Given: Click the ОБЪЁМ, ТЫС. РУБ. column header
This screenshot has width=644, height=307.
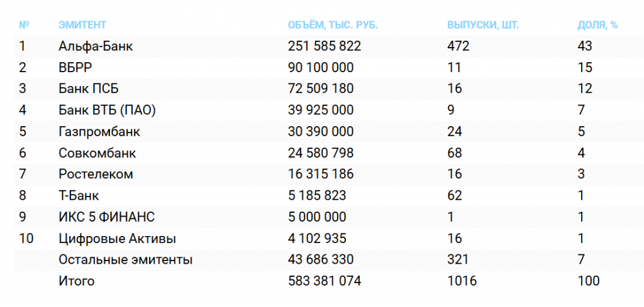Looking at the screenshot, I should tap(333, 25).
